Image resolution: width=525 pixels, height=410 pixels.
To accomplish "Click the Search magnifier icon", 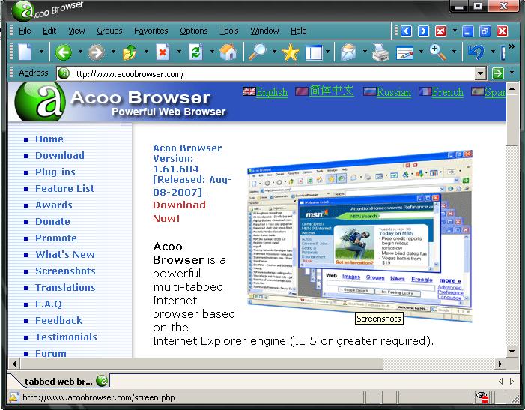I will [x=258, y=52].
